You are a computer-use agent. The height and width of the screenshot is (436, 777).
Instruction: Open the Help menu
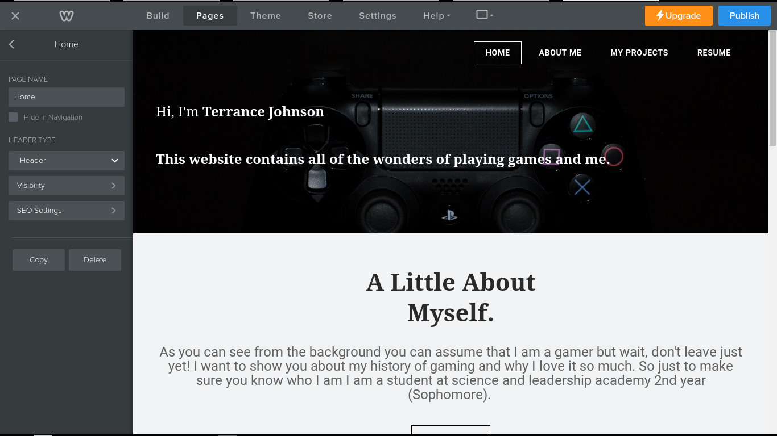coord(436,16)
